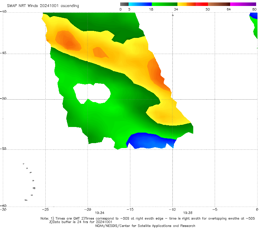Click the dark orange wind maximum in the upper-left swath
The width and height of the screenshot is (260, 228).
pos(68,41)
